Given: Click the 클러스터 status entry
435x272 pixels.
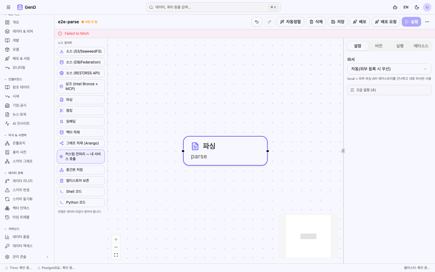Looking at the screenshot, I should pos(417,268).
